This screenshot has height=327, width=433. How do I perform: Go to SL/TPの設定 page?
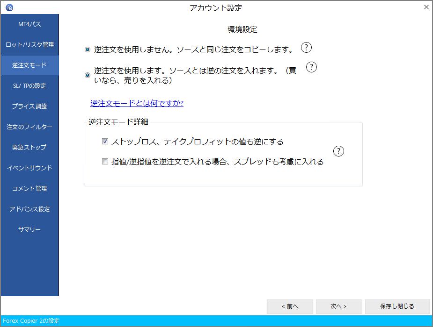click(x=29, y=86)
